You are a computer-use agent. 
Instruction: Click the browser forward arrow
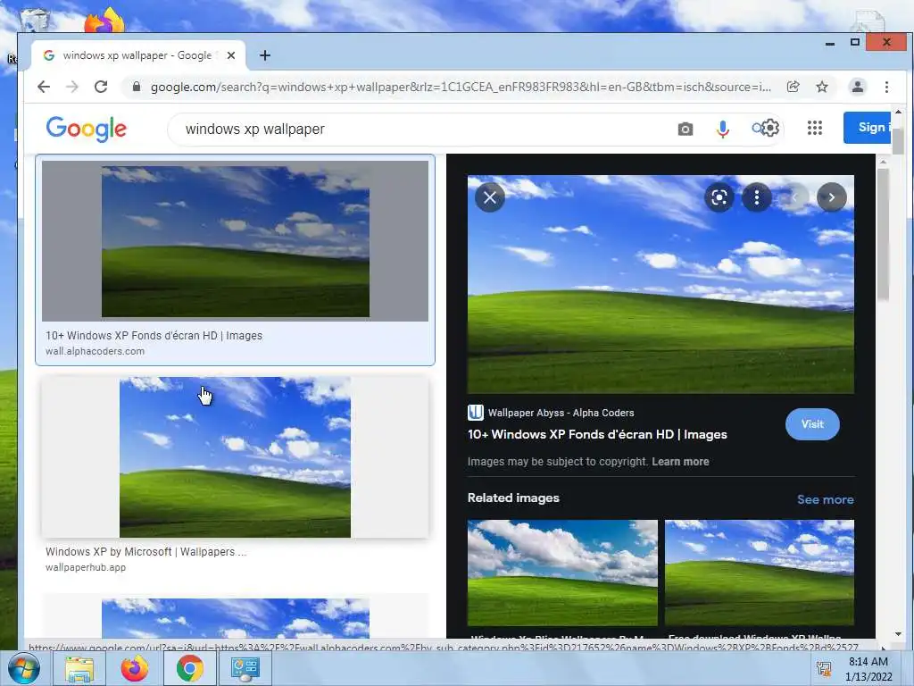[71, 87]
